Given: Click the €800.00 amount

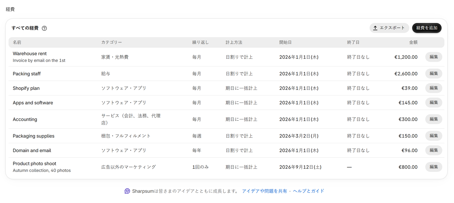Looking at the screenshot, I should 408,167.
